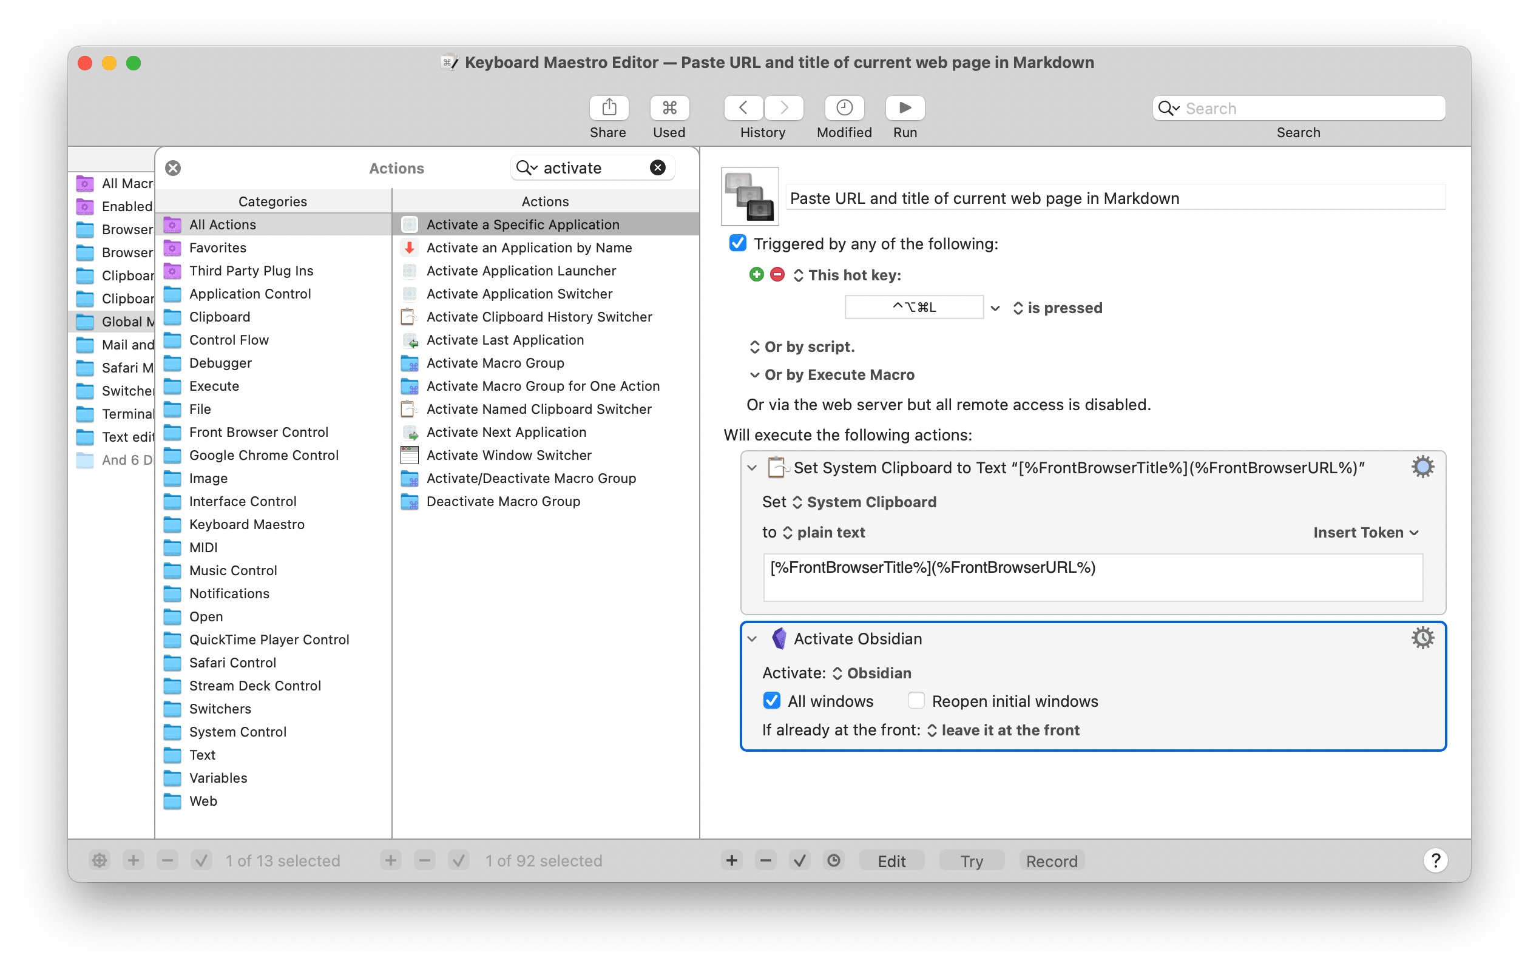Click the Record button
Screen dimensions: 1539x972
click(1051, 860)
